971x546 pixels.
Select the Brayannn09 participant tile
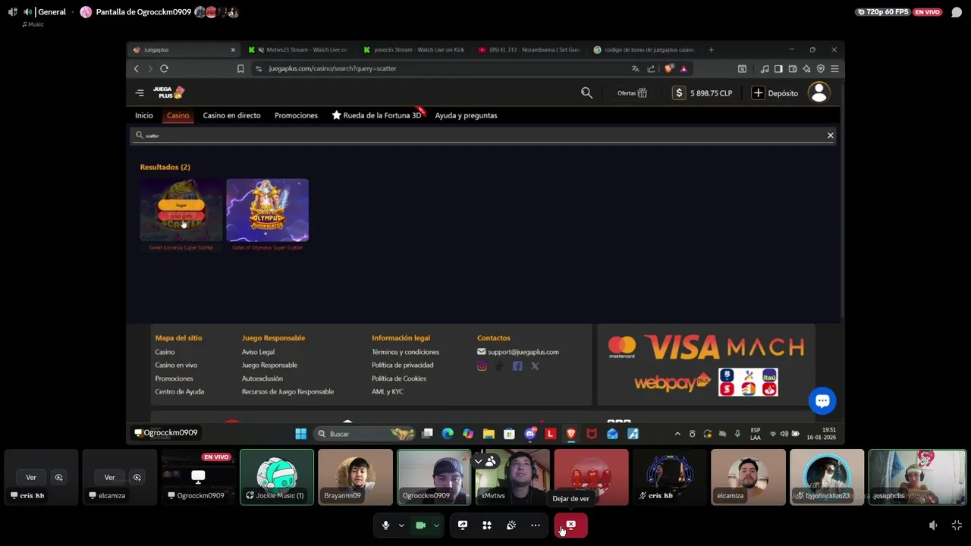pos(355,477)
